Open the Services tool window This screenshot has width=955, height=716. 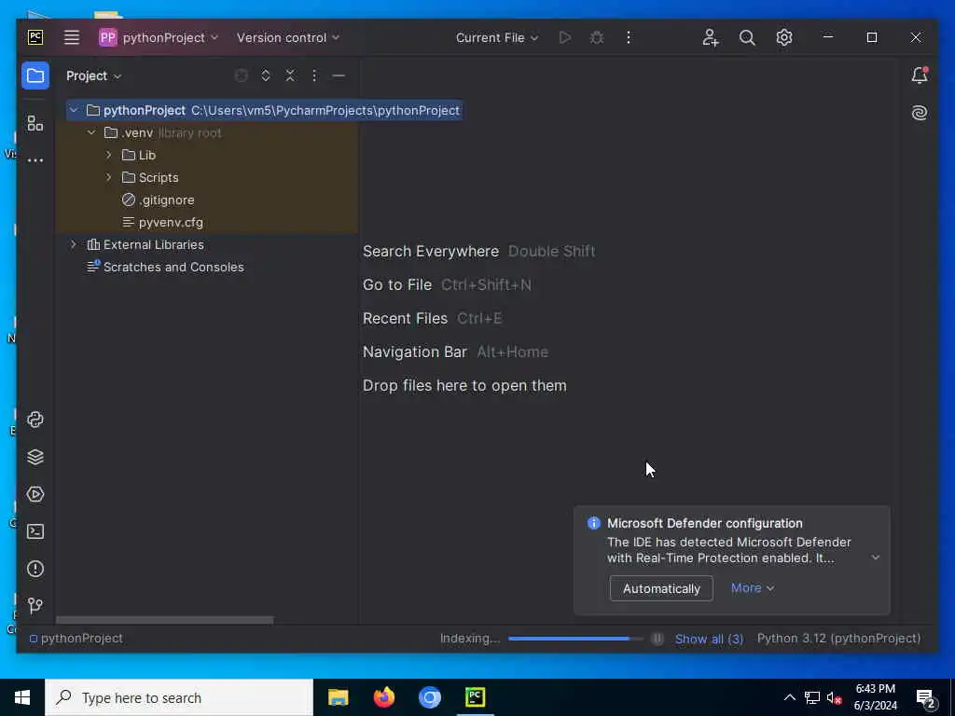[35, 494]
